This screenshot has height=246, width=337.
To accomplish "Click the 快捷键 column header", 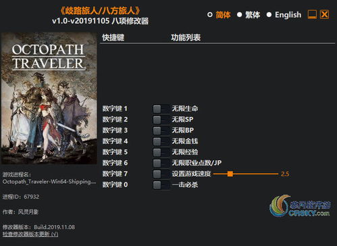I will tap(113, 38).
